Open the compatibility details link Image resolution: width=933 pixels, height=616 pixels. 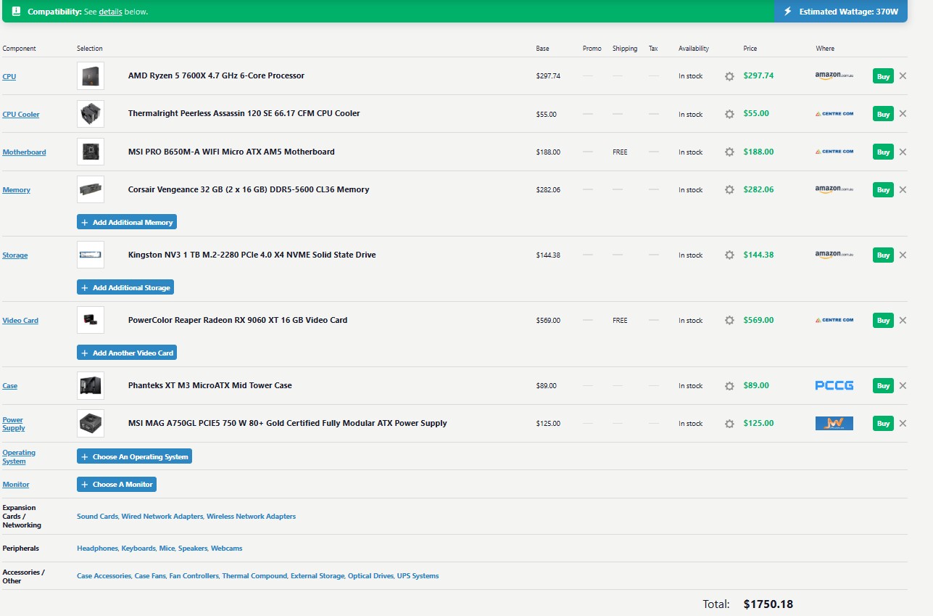[110, 12]
